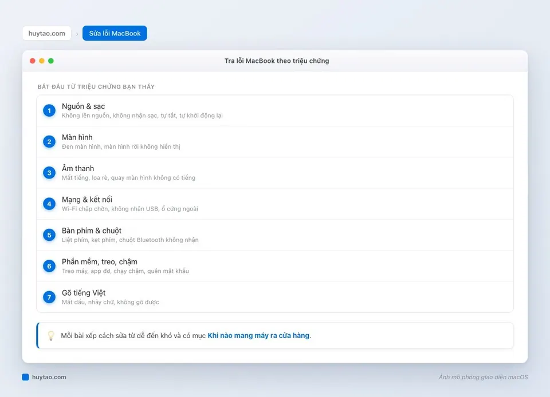Viewport: 550px width, 397px height.
Task: Click the lightbulb tip icon
Action: pyautogui.click(x=51, y=335)
